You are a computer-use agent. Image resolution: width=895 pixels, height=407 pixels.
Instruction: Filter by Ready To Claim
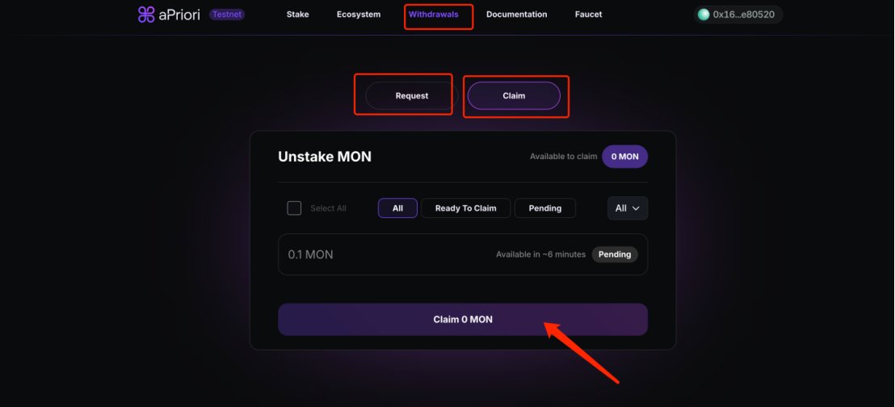pyautogui.click(x=466, y=208)
